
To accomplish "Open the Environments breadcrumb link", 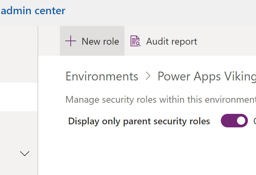I will [x=102, y=76].
